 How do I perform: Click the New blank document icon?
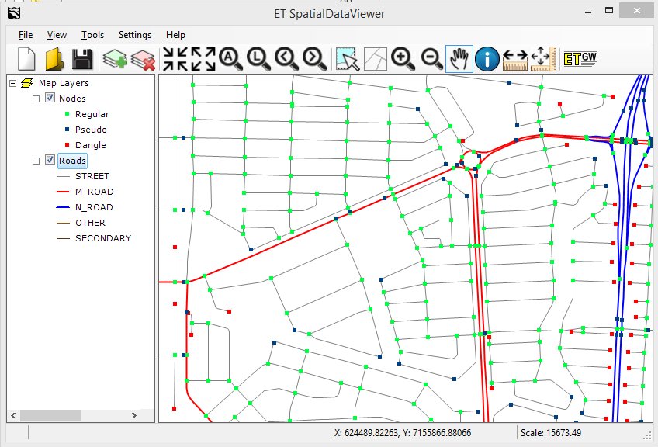tap(27, 60)
